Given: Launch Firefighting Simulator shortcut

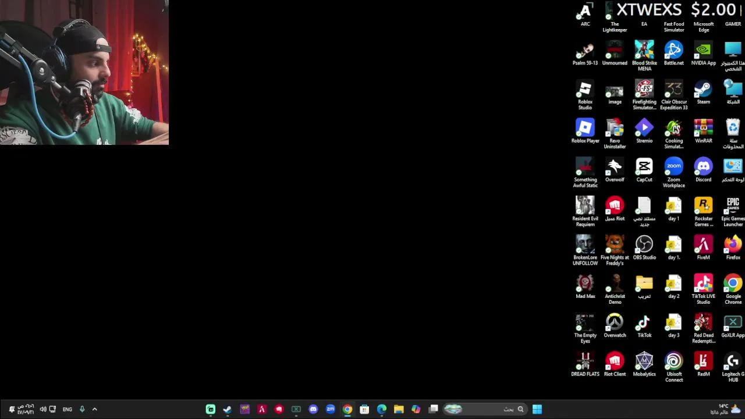Looking at the screenshot, I should click(x=644, y=95).
